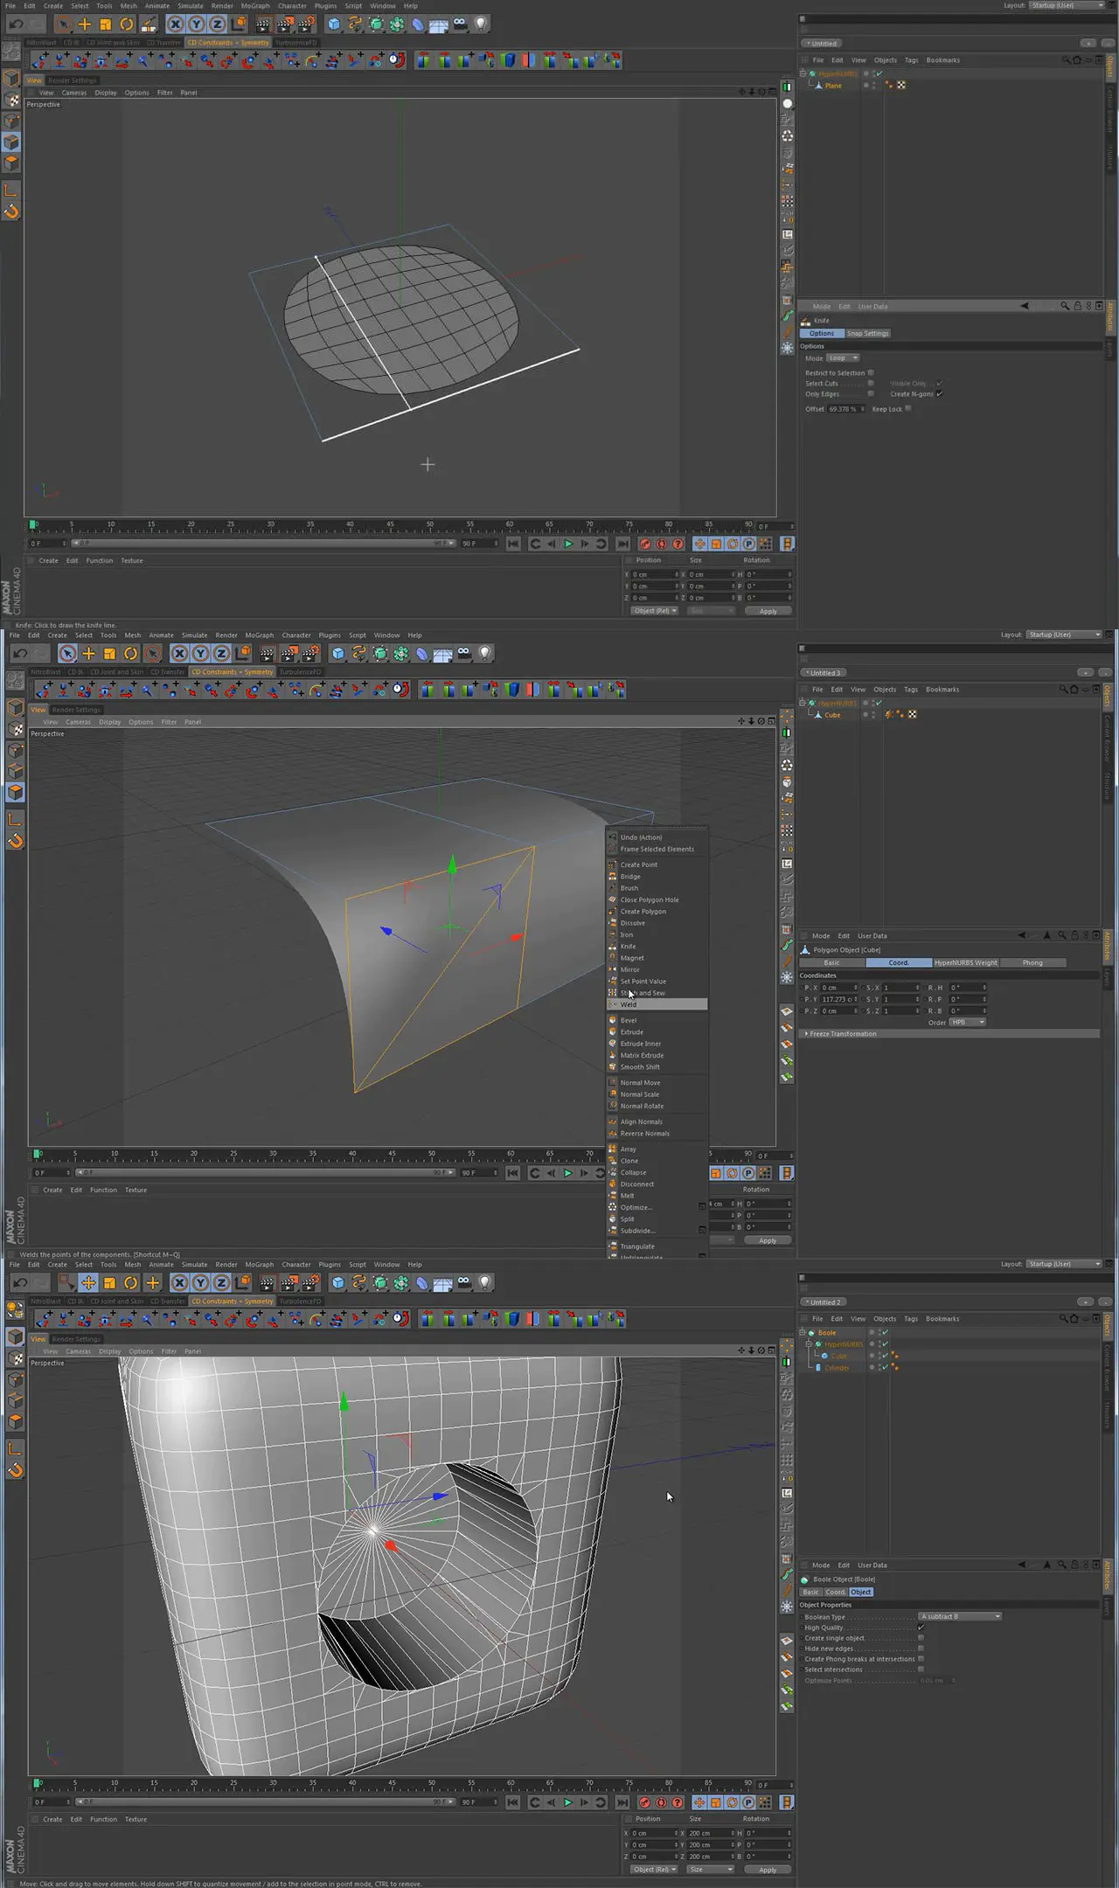Click the Cylinder object icon in object manager
The width and height of the screenshot is (1119, 1888).
pyautogui.click(x=818, y=1368)
